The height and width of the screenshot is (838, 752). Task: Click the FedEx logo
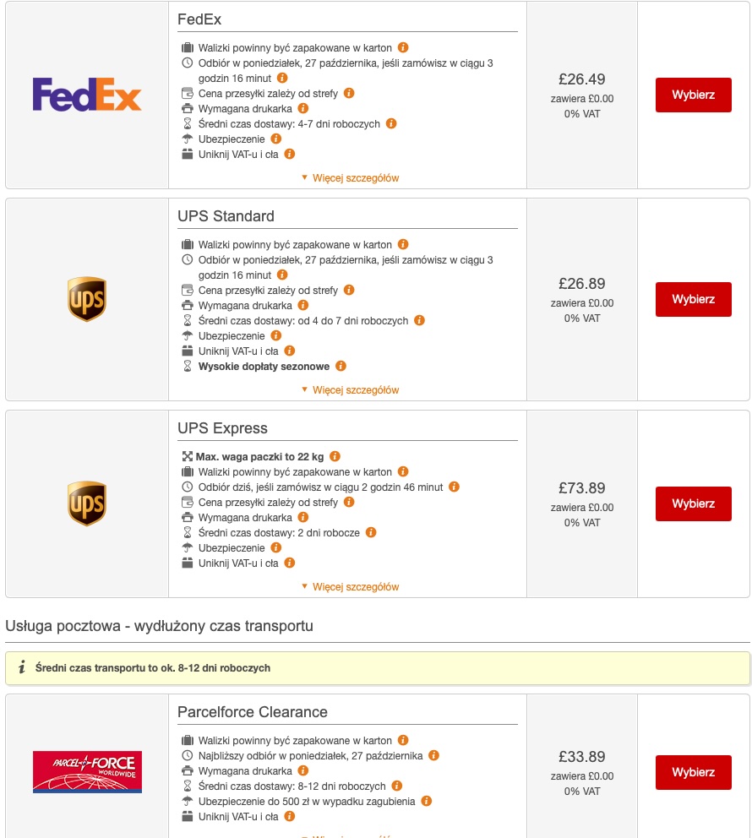point(87,95)
